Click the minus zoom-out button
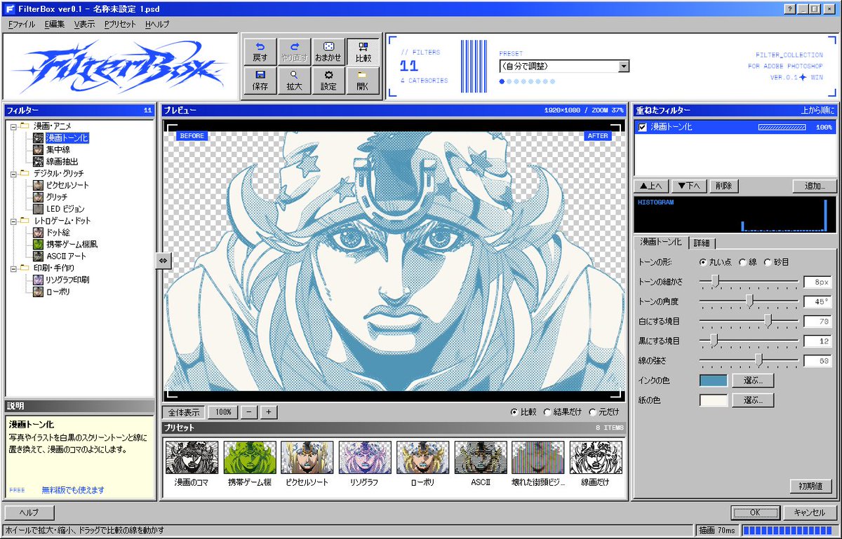Viewport: 842px width, 539px height. click(x=248, y=412)
